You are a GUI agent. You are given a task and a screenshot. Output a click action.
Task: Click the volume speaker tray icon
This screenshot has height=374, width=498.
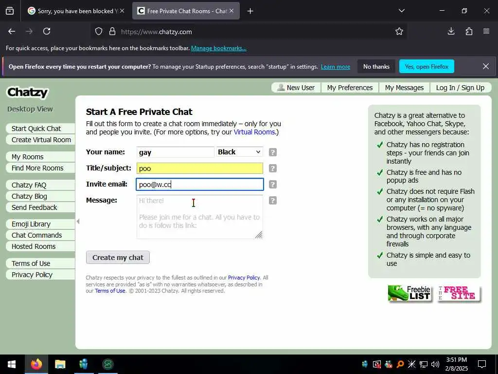[435, 364]
